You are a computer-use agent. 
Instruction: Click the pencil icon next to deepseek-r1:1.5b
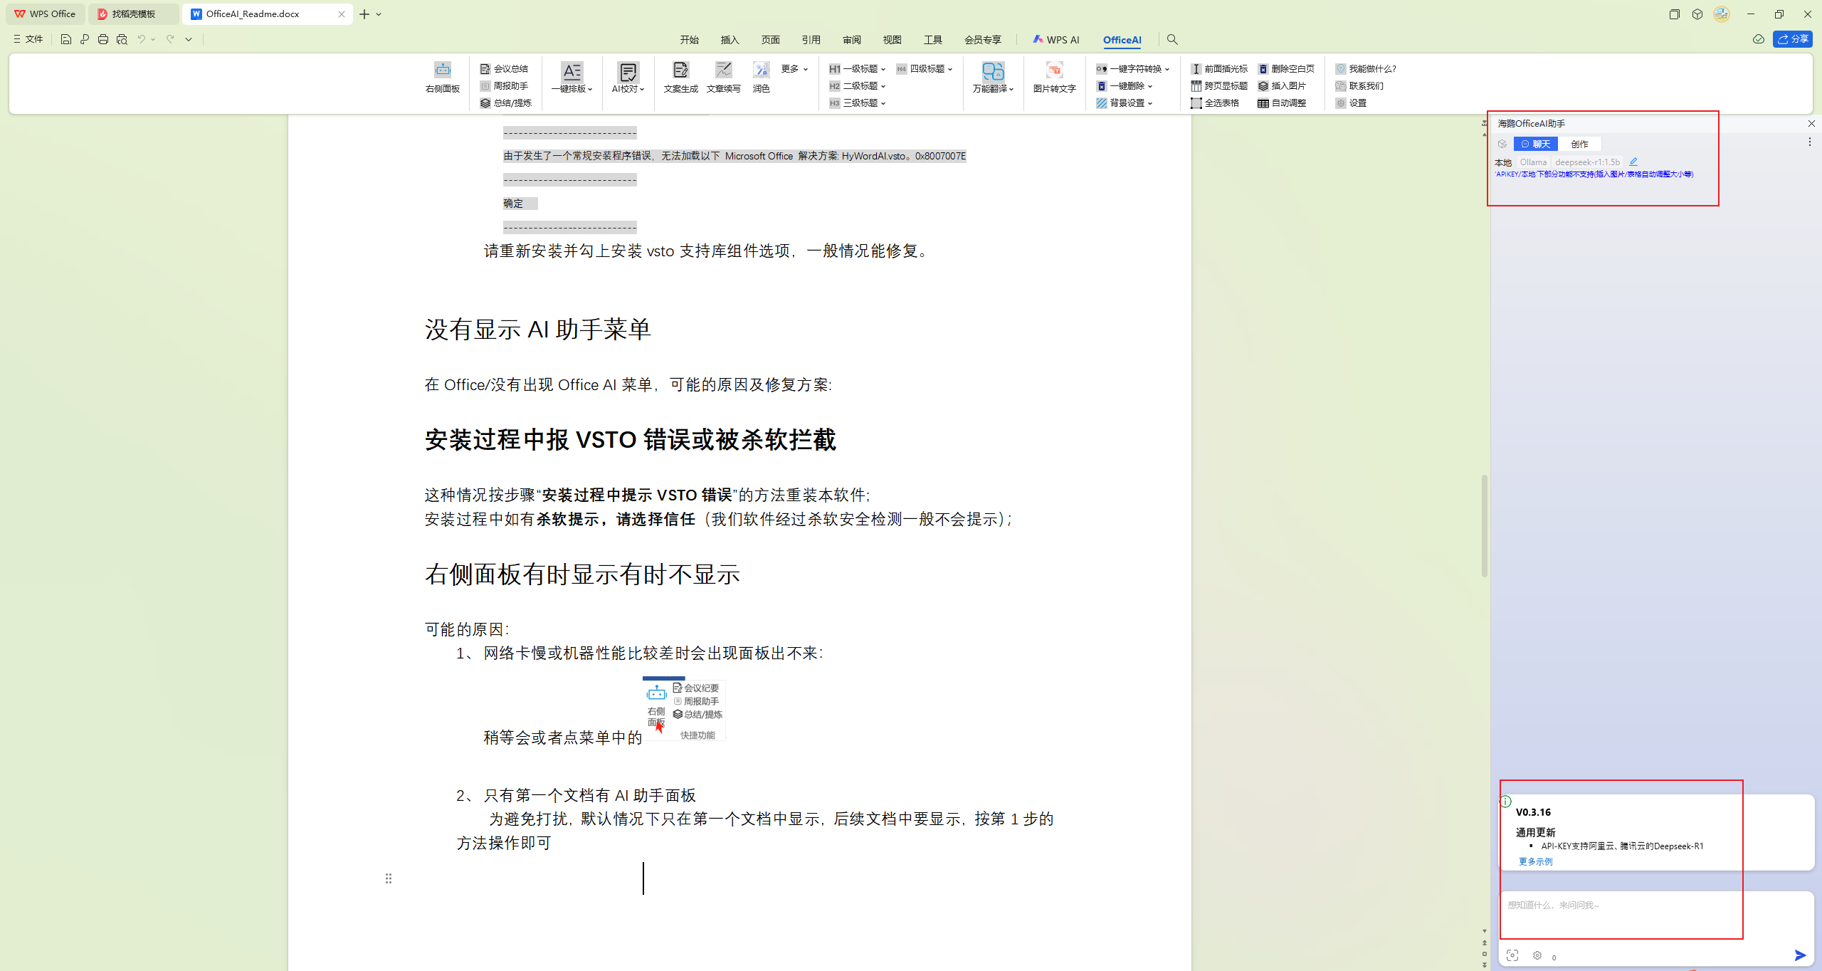pos(1633,162)
